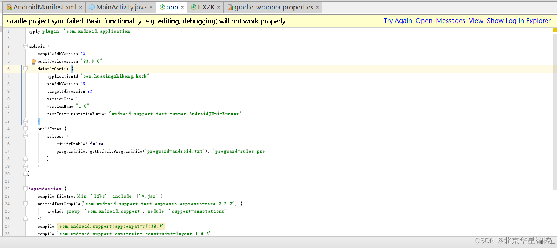The width and height of the screenshot is (557, 248).
Task: Collapse the buildTypes block fold arrow
Action: coord(25,128)
